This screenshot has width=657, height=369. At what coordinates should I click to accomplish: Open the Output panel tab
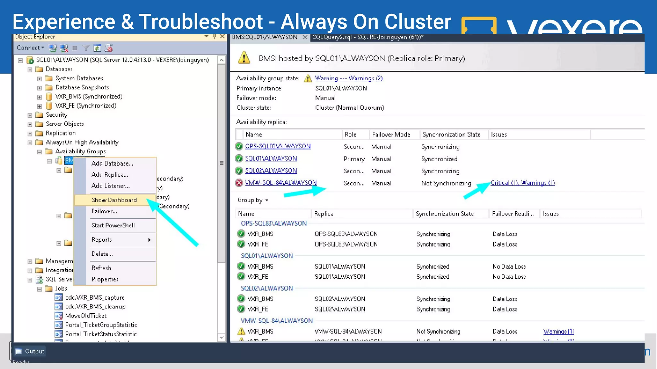pos(30,351)
